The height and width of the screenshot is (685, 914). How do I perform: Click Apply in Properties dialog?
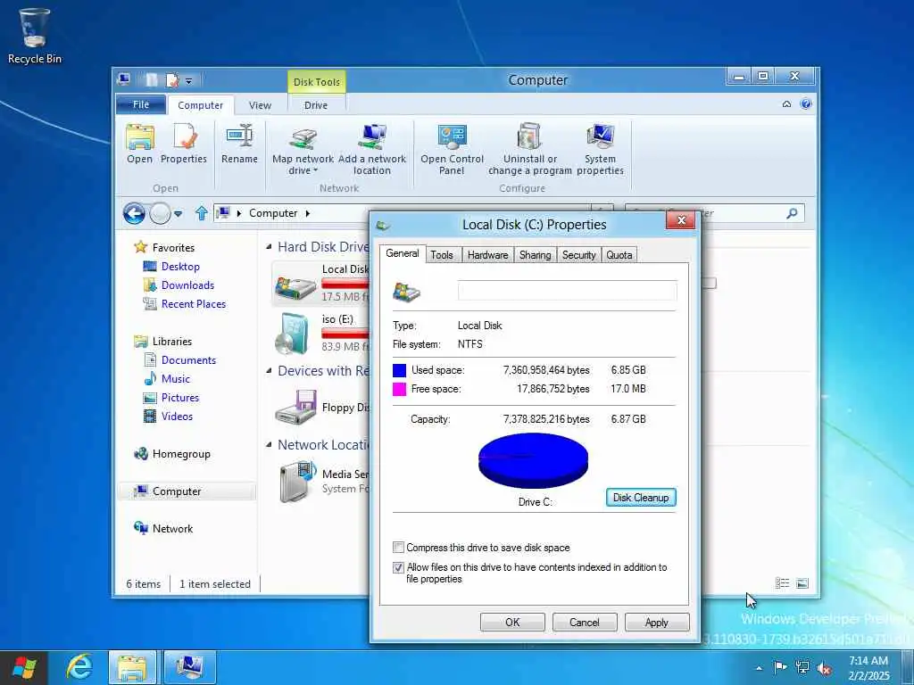point(656,622)
